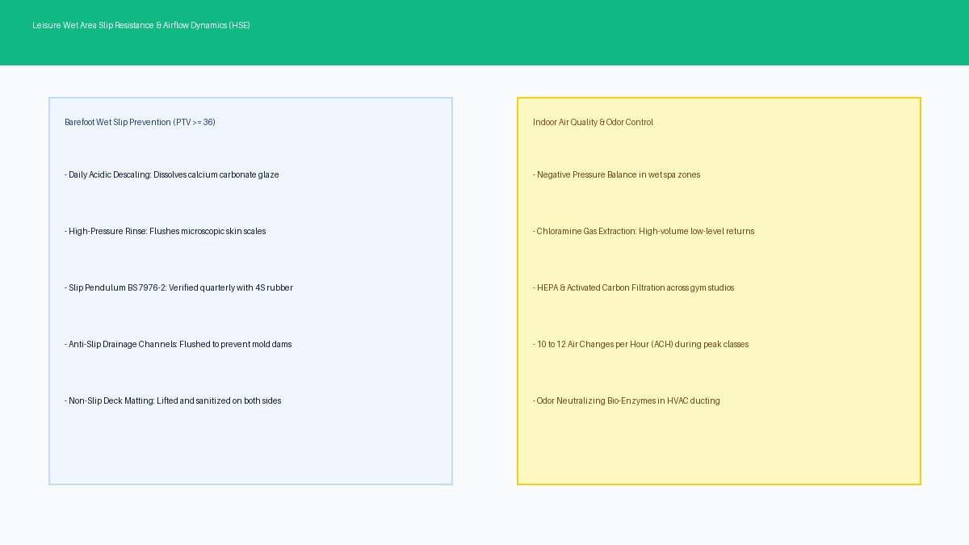The height and width of the screenshot is (545, 969).
Task: Select the heading 'Indoor Air Quality & Odor Control'
Action: coord(593,122)
